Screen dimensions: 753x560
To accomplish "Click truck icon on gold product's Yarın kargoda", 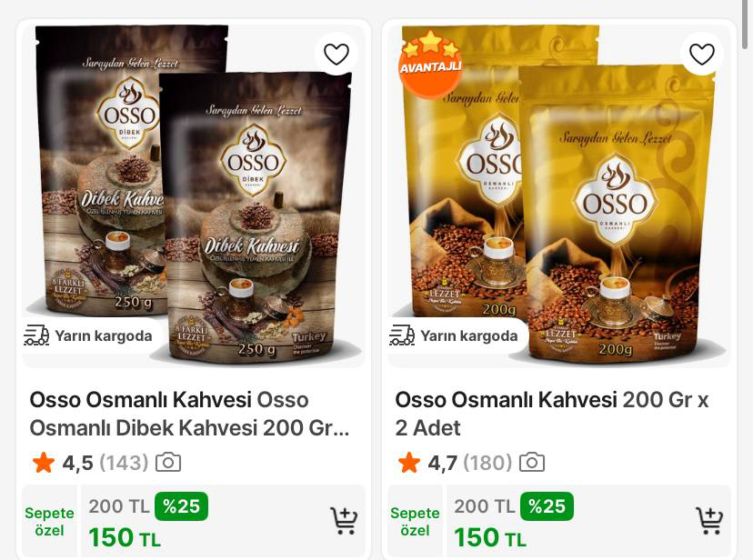I will point(402,335).
